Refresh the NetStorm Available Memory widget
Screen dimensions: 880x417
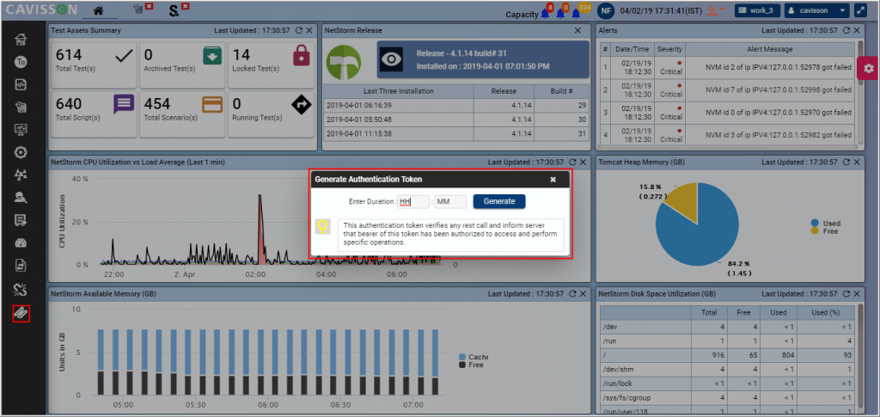[x=572, y=293]
